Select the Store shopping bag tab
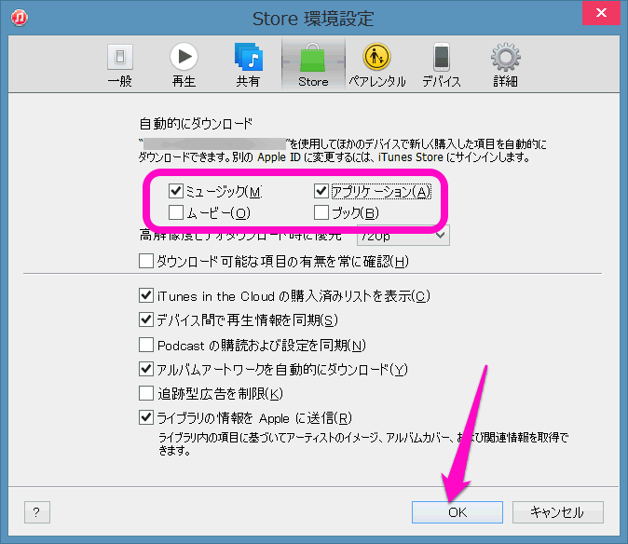Screen dimensions: 628x544 coord(313,65)
